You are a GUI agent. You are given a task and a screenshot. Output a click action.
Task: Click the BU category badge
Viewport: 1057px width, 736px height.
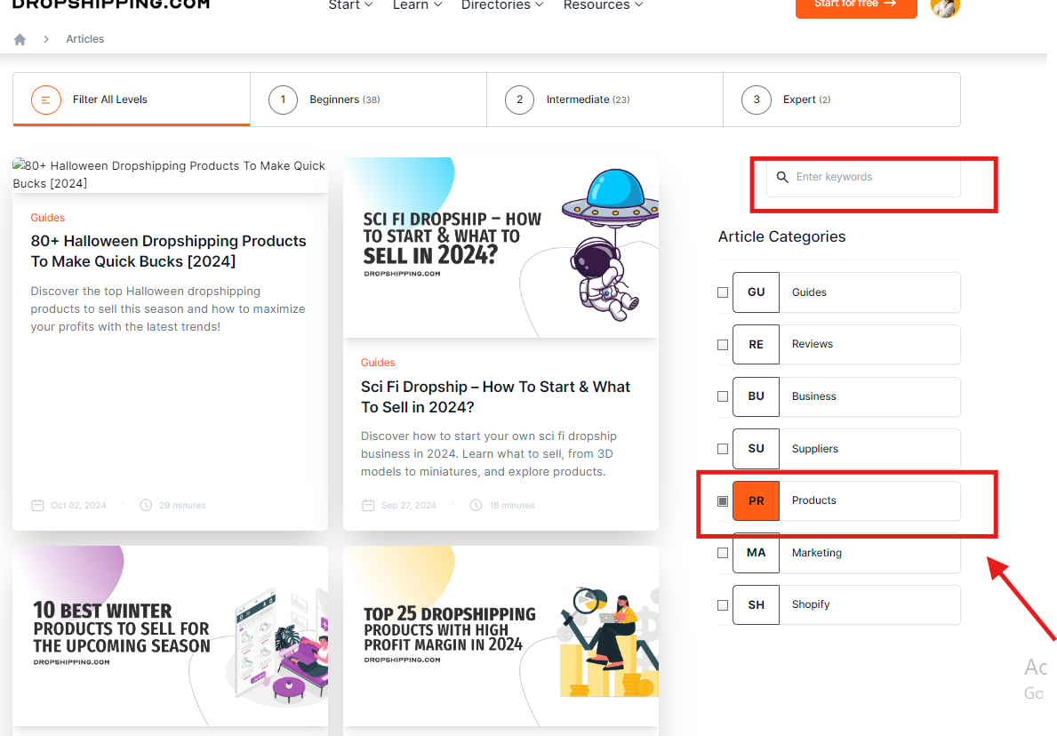756,396
